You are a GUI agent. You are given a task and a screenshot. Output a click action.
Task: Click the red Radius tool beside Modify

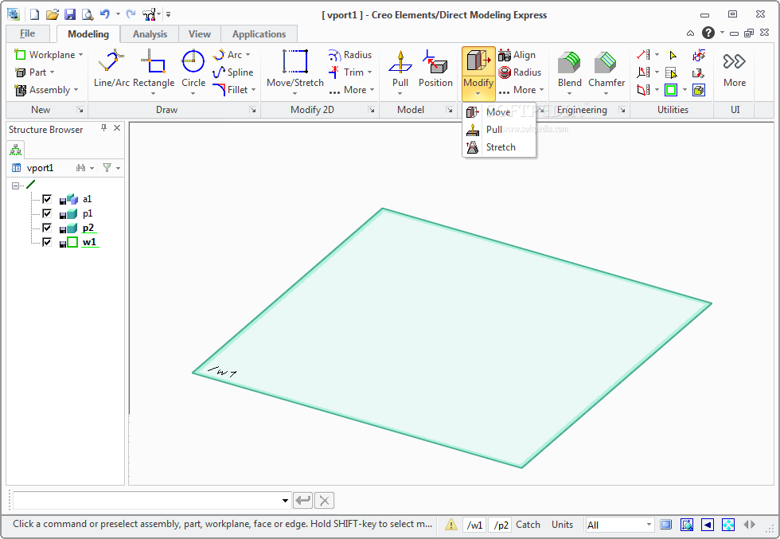coord(520,72)
